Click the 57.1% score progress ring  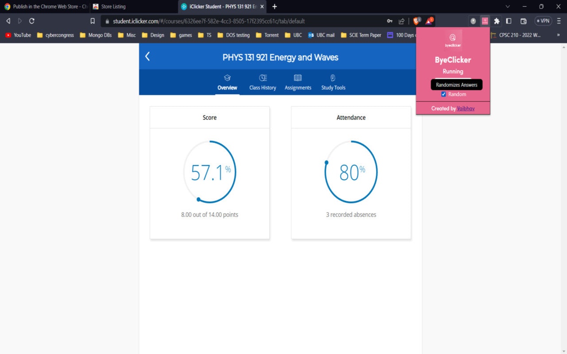(210, 173)
